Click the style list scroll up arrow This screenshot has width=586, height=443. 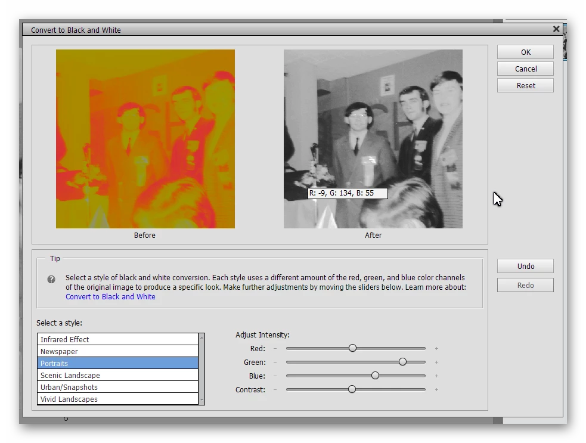pyautogui.click(x=202, y=337)
